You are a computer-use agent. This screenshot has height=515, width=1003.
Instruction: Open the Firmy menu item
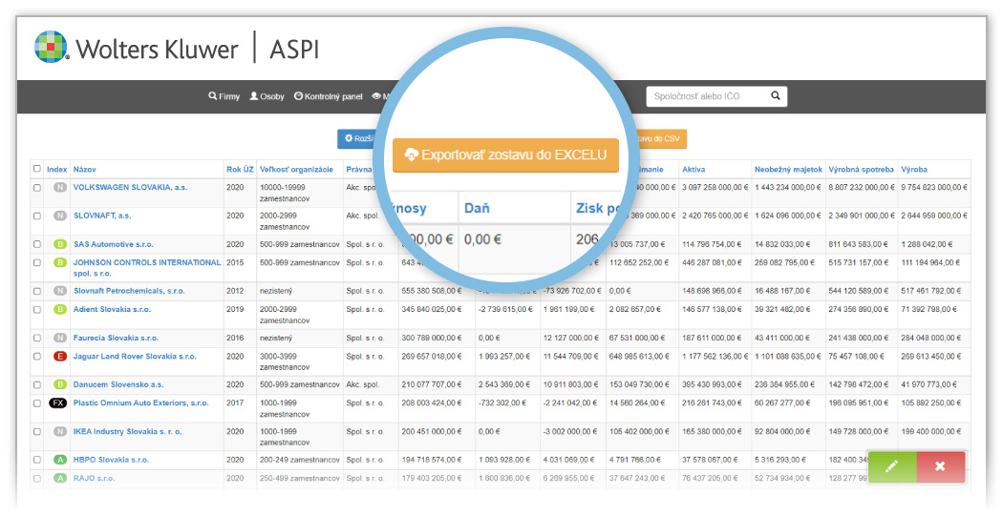tap(224, 96)
